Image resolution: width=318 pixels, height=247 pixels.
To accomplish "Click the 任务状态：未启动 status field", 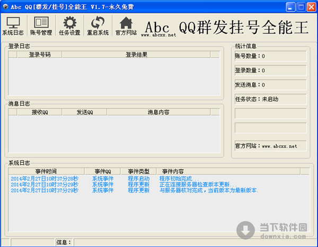I will (x=270, y=99).
